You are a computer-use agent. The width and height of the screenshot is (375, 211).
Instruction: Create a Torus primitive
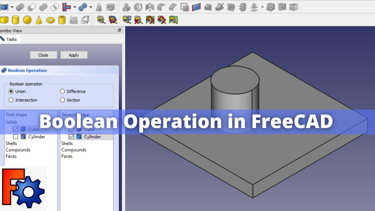coord(50,20)
